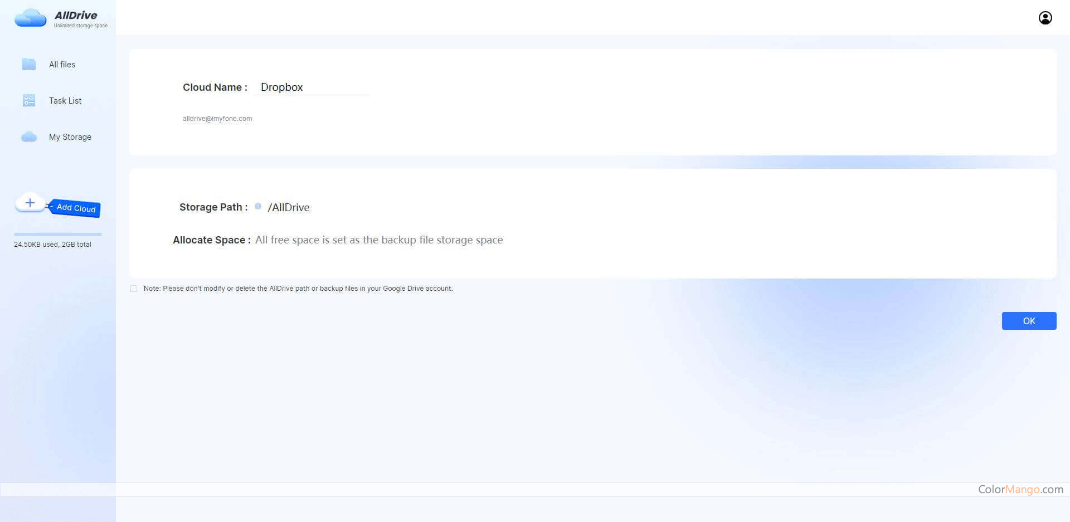Click the My Storage cloud icon
The height and width of the screenshot is (522, 1070).
tap(29, 137)
